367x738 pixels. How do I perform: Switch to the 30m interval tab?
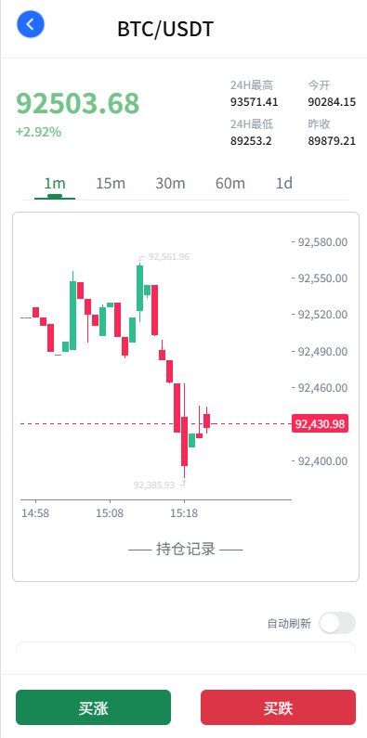(171, 184)
